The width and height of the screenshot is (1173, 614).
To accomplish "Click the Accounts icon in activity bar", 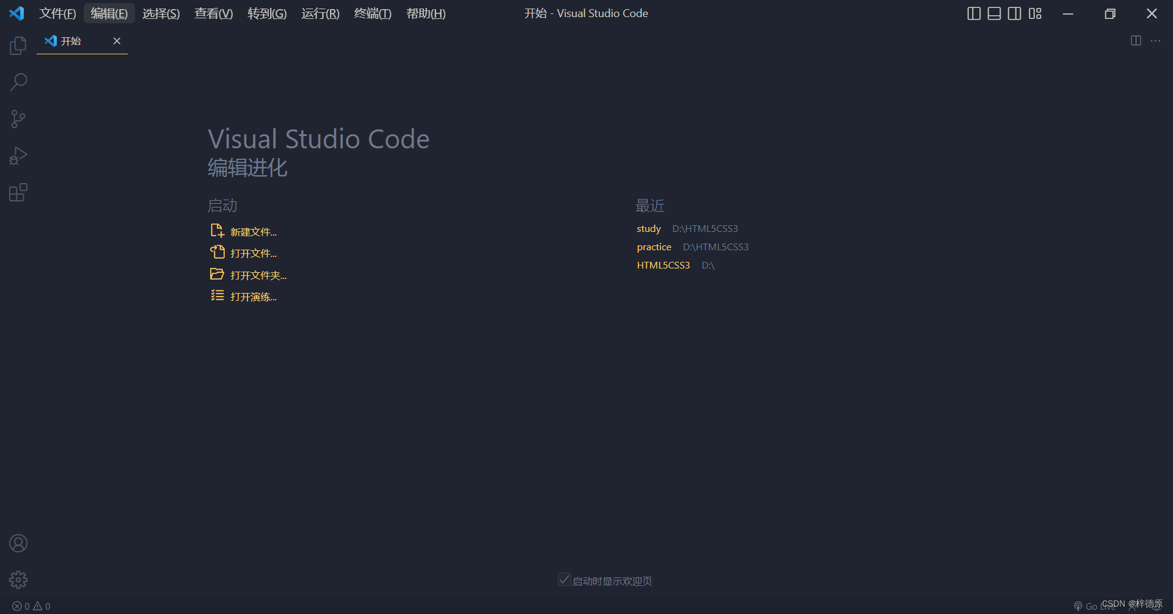I will coord(18,543).
